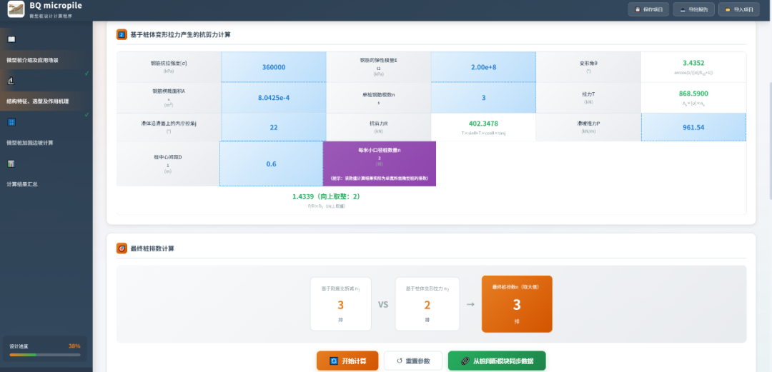Image resolution: width=772 pixels, height=372 pixels.
Task: Click the bar chart icon in the sidebar
Action: (11, 164)
